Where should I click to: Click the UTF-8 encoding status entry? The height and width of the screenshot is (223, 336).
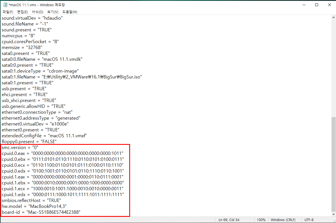click(x=309, y=220)
